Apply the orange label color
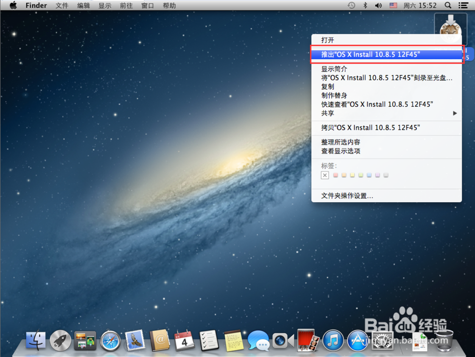475x357 pixels. (x=344, y=175)
